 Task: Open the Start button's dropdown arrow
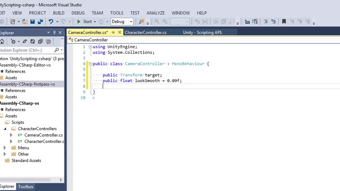click(x=95, y=21)
